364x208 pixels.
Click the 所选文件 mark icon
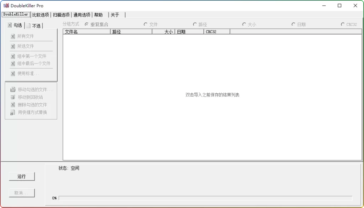tap(12, 46)
